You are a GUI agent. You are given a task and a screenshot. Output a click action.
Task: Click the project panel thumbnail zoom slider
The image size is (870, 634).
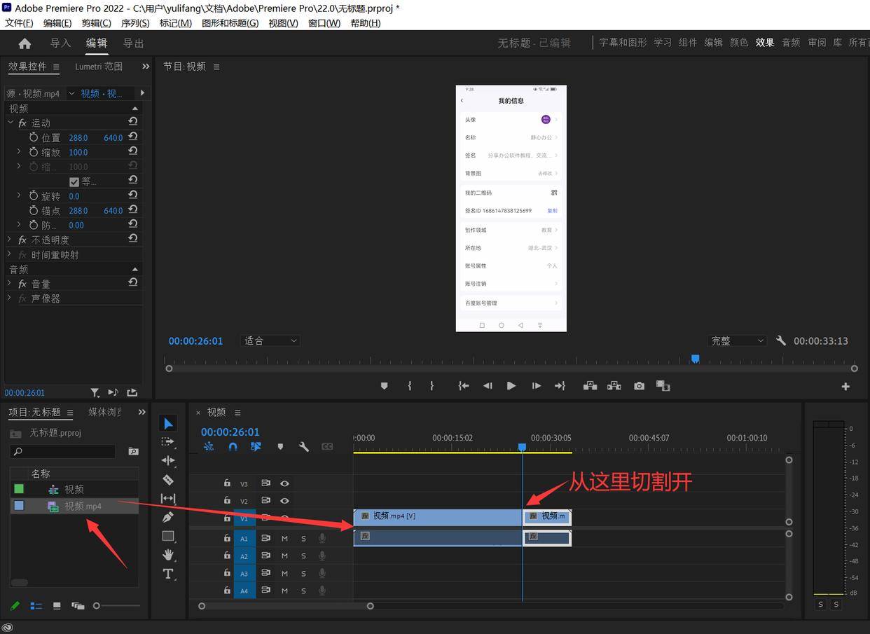coord(97,606)
